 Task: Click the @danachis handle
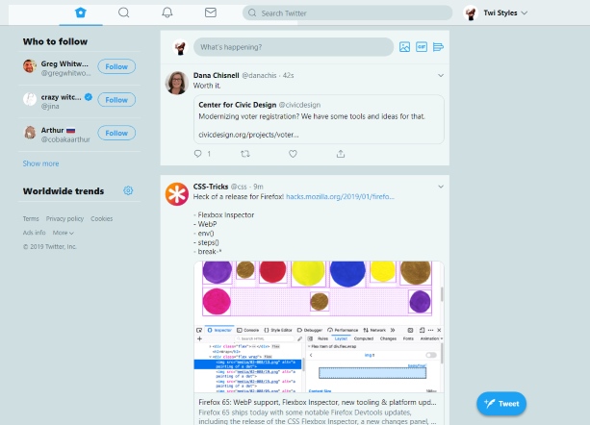click(x=259, y=76)
